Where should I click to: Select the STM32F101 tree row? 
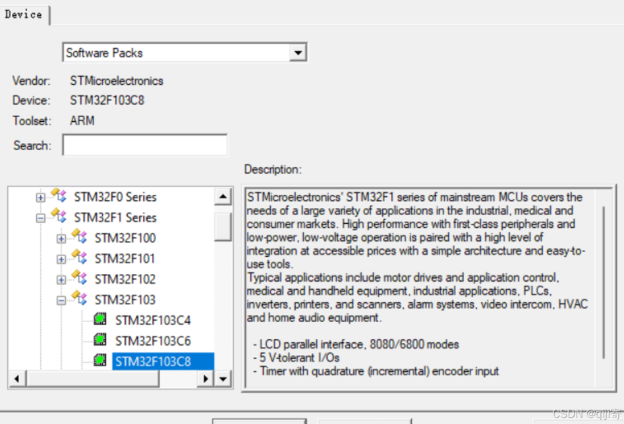125,259
